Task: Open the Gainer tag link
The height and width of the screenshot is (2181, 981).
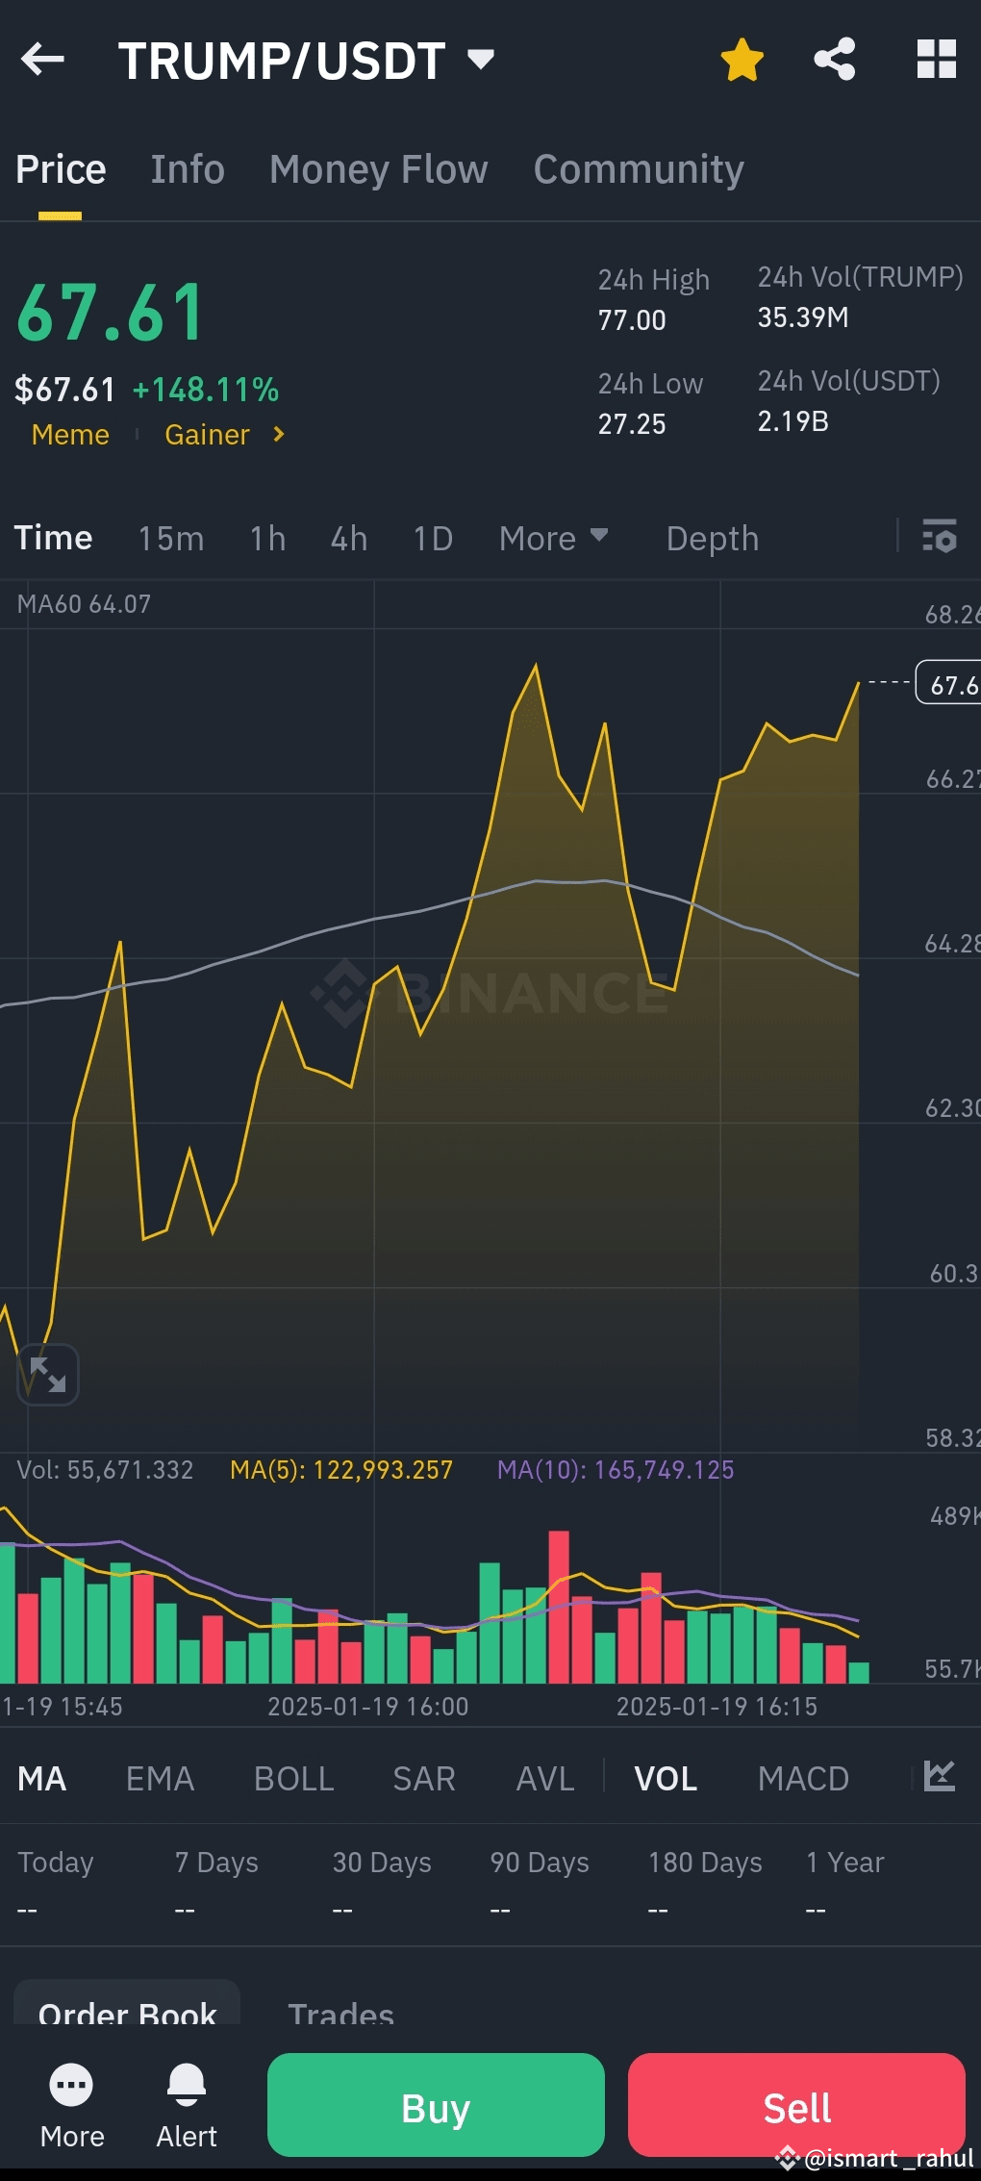Action: pyautogui.click(x=207, y=435)
